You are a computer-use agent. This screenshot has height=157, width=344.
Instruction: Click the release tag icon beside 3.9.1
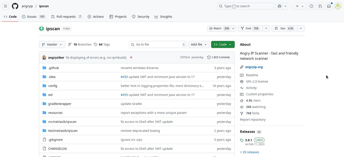[x=242, y=140]
